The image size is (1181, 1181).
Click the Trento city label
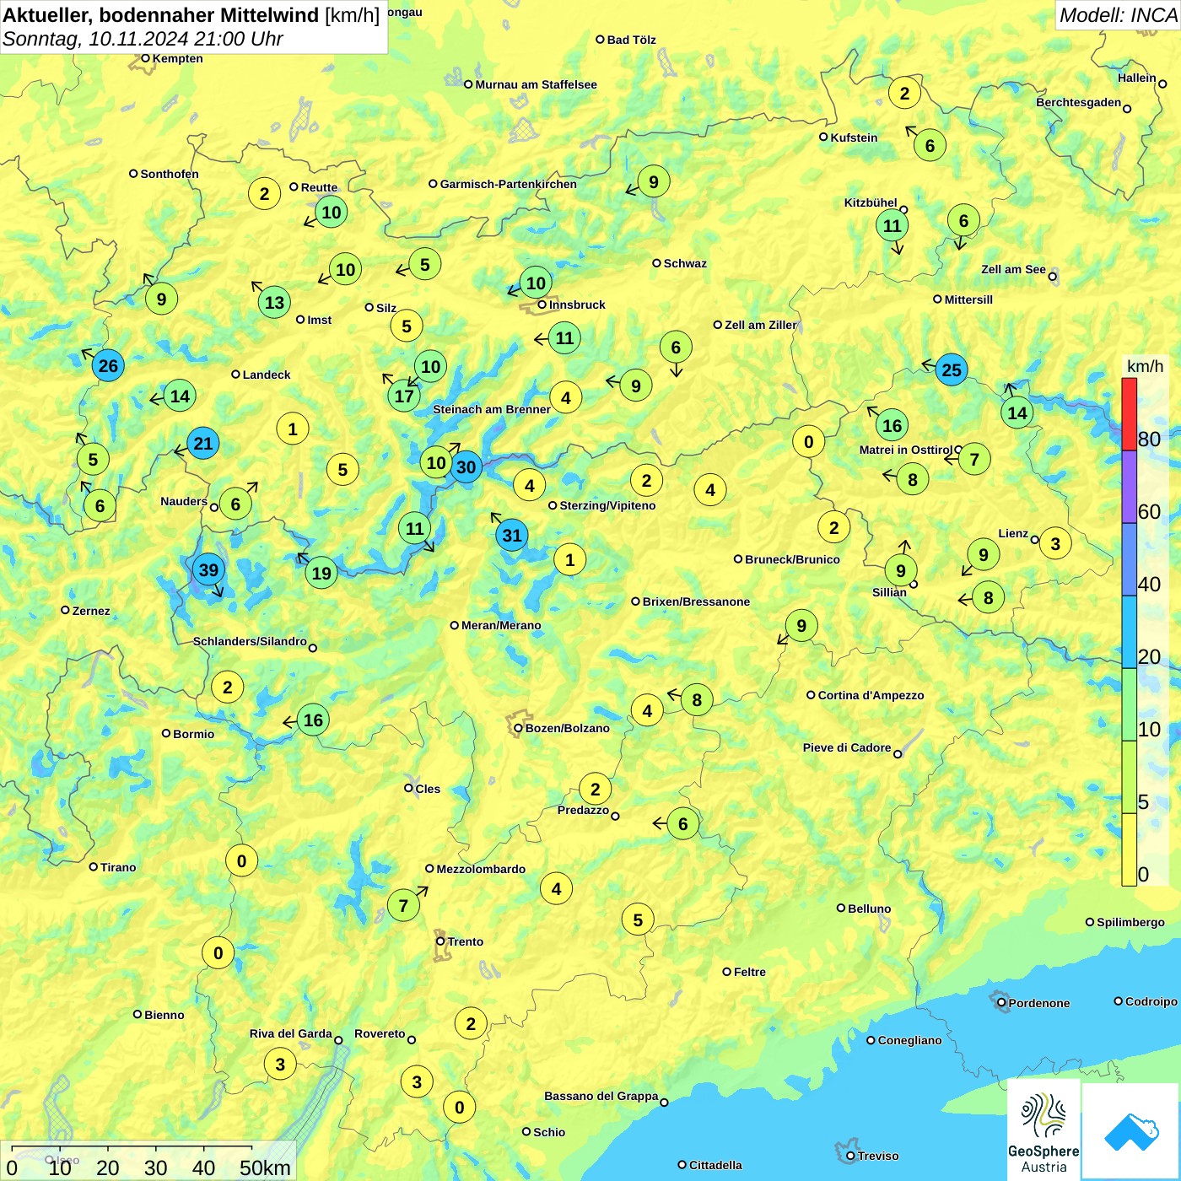pyautogui.click(x=466, y=941)
